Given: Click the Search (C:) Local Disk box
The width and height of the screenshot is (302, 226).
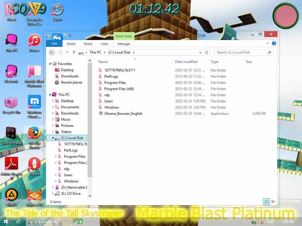Looking at the screenshot, I should pos(244,52).
